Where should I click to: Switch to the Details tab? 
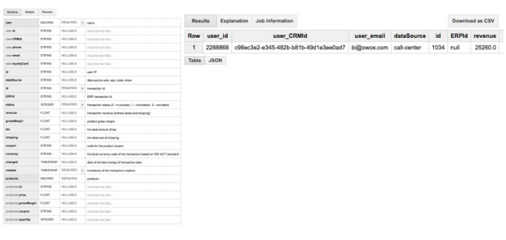click(x=30, y=12)
